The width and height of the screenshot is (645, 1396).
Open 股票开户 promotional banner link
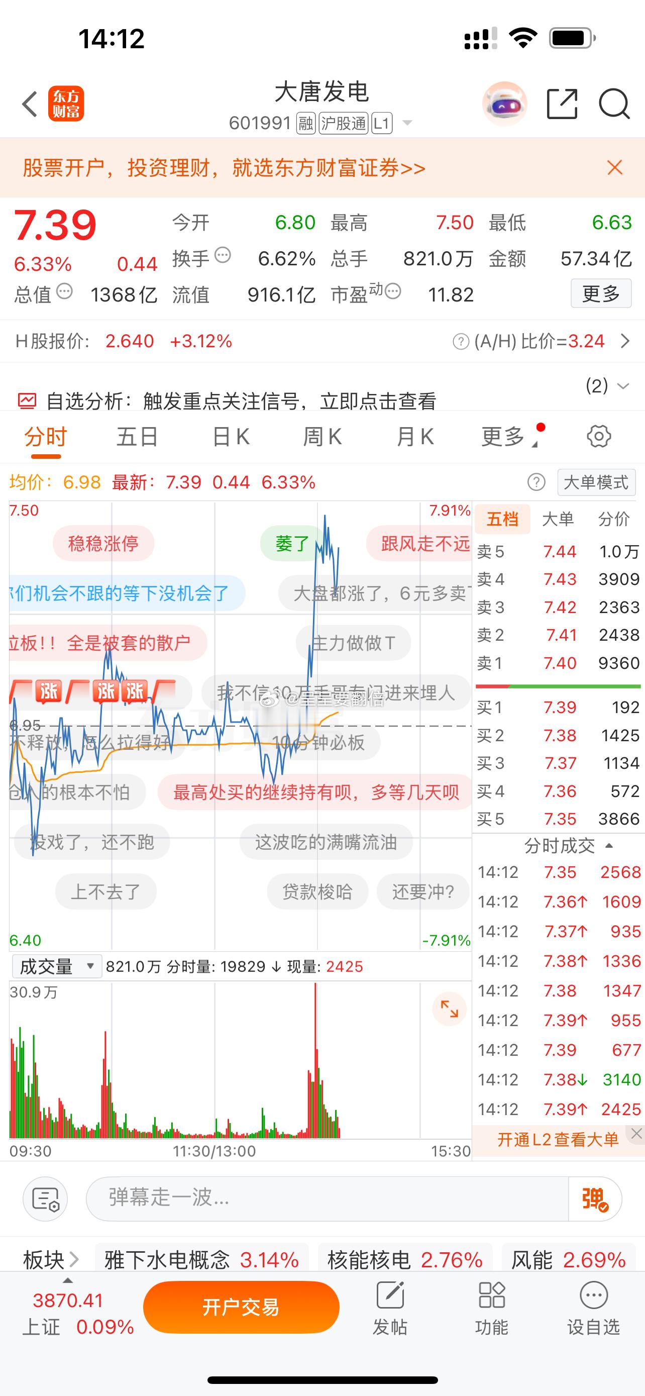tap(224, 168)
